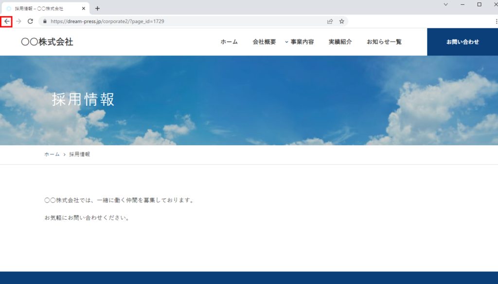Viewport: 498px width, 284px height.
Task: Go to 会社概要 in the navigation menu
Action: [264, 42]
